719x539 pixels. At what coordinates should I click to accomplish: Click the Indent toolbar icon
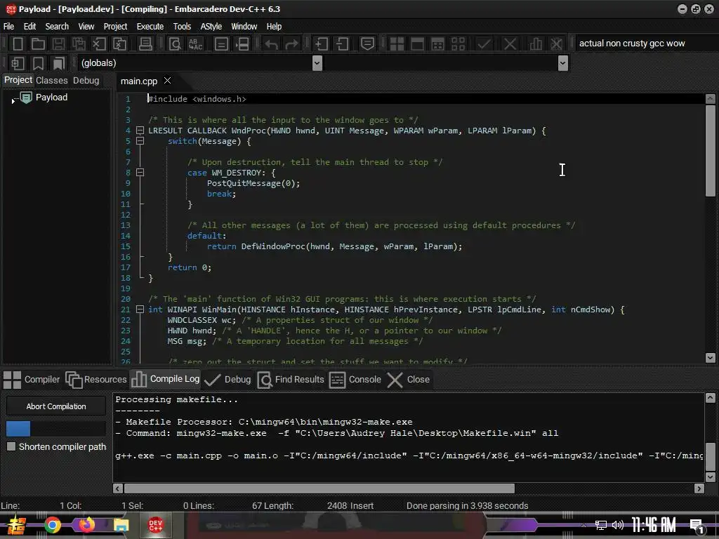coord(321,44)
